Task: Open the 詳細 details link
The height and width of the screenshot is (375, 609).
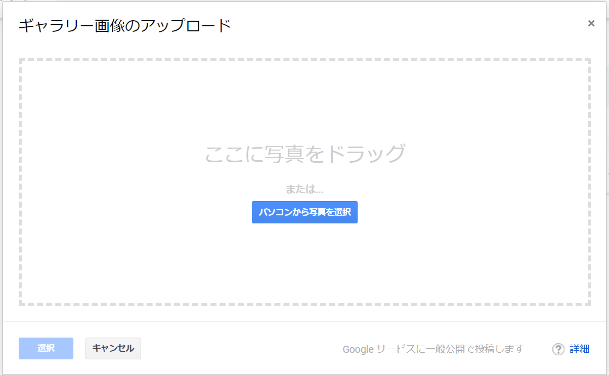Action: pyautogui.click(x=579, y=349)
